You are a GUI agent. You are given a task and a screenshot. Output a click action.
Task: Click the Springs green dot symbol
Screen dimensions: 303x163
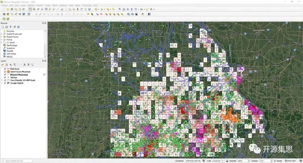(8, 77)
